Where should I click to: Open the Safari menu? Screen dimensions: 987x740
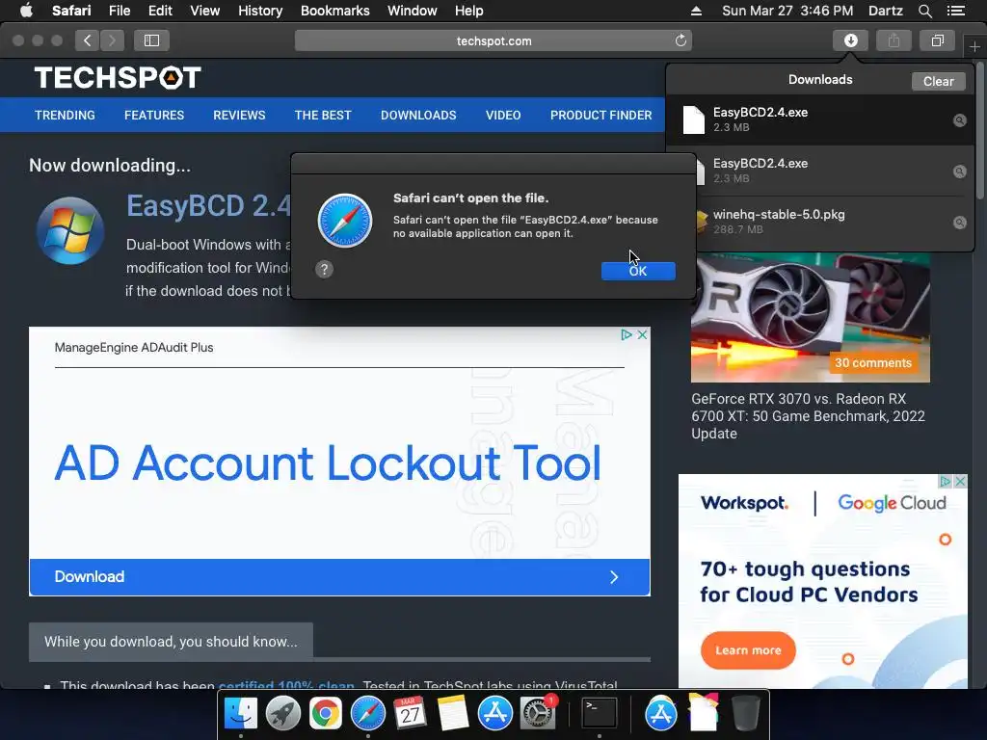(x=71, y=11)
